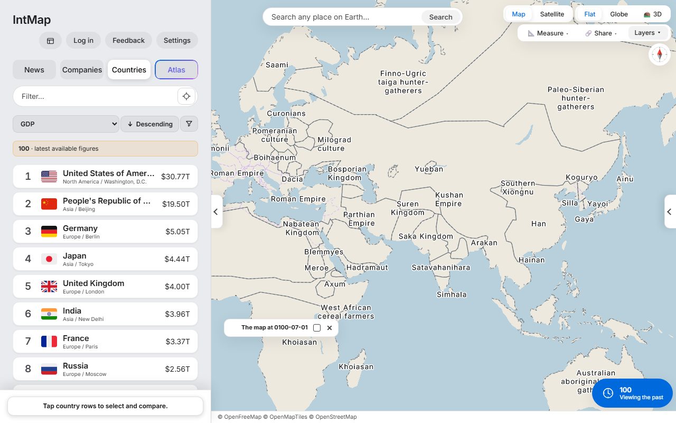Click the United States flag icon
676x423 pixels.
tap(49, 177)
